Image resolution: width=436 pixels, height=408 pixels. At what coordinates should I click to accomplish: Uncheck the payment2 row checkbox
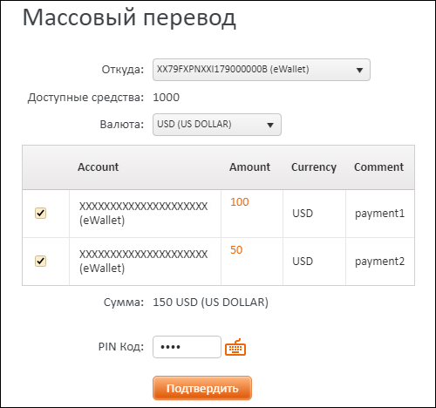pos(40,261)
